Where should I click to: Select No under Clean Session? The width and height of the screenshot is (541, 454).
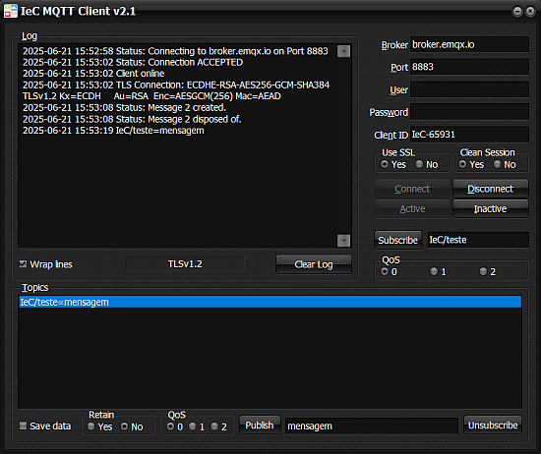(497, 164)
